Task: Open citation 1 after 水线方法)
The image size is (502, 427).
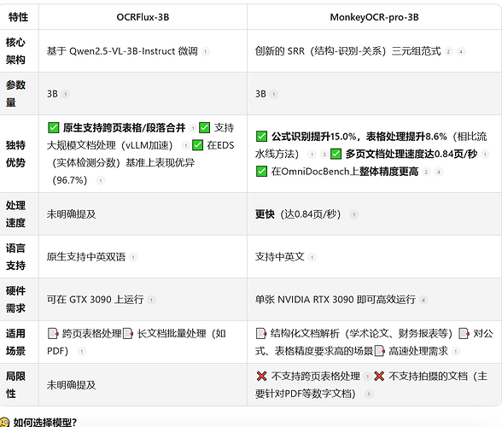Action: coord(312,155)
